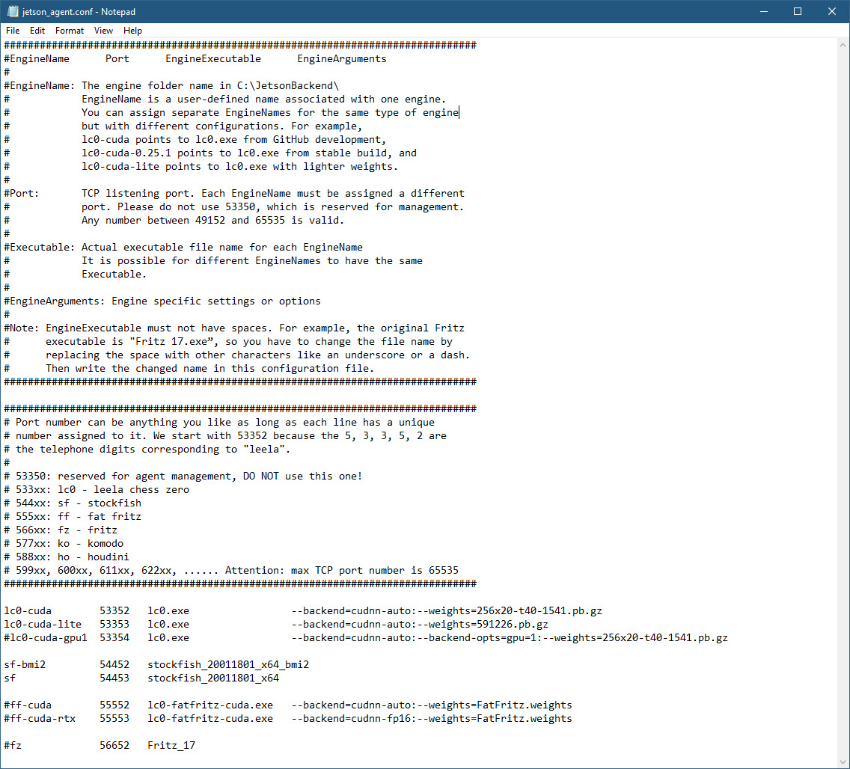
Task: Place cursor on Fritz_17 executable name
Action: point(171,746)
